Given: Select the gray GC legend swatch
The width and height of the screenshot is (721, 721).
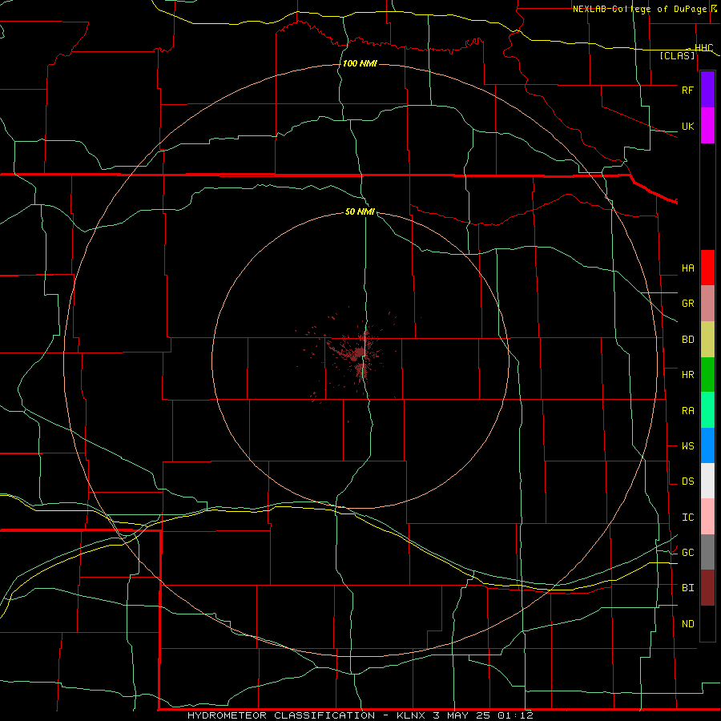Looking at the screenshot, I should click(x=707, y=552).
